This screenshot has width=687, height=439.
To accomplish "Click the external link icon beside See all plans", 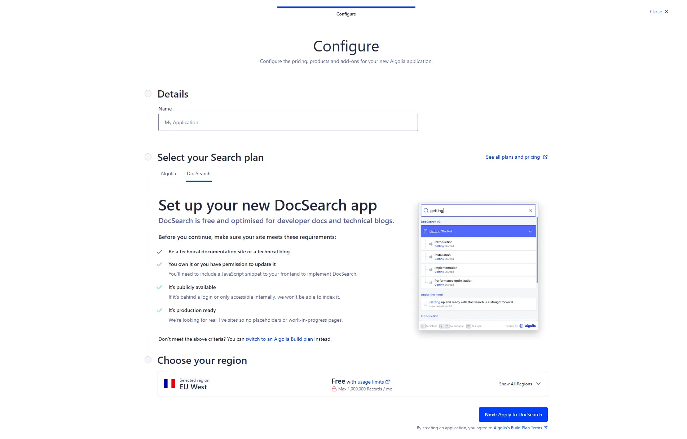I will point(545,157).
